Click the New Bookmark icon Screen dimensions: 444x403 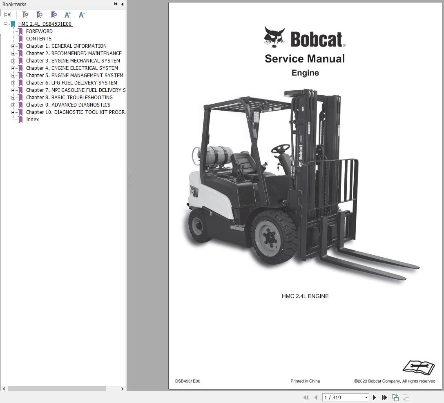point(39,15)
